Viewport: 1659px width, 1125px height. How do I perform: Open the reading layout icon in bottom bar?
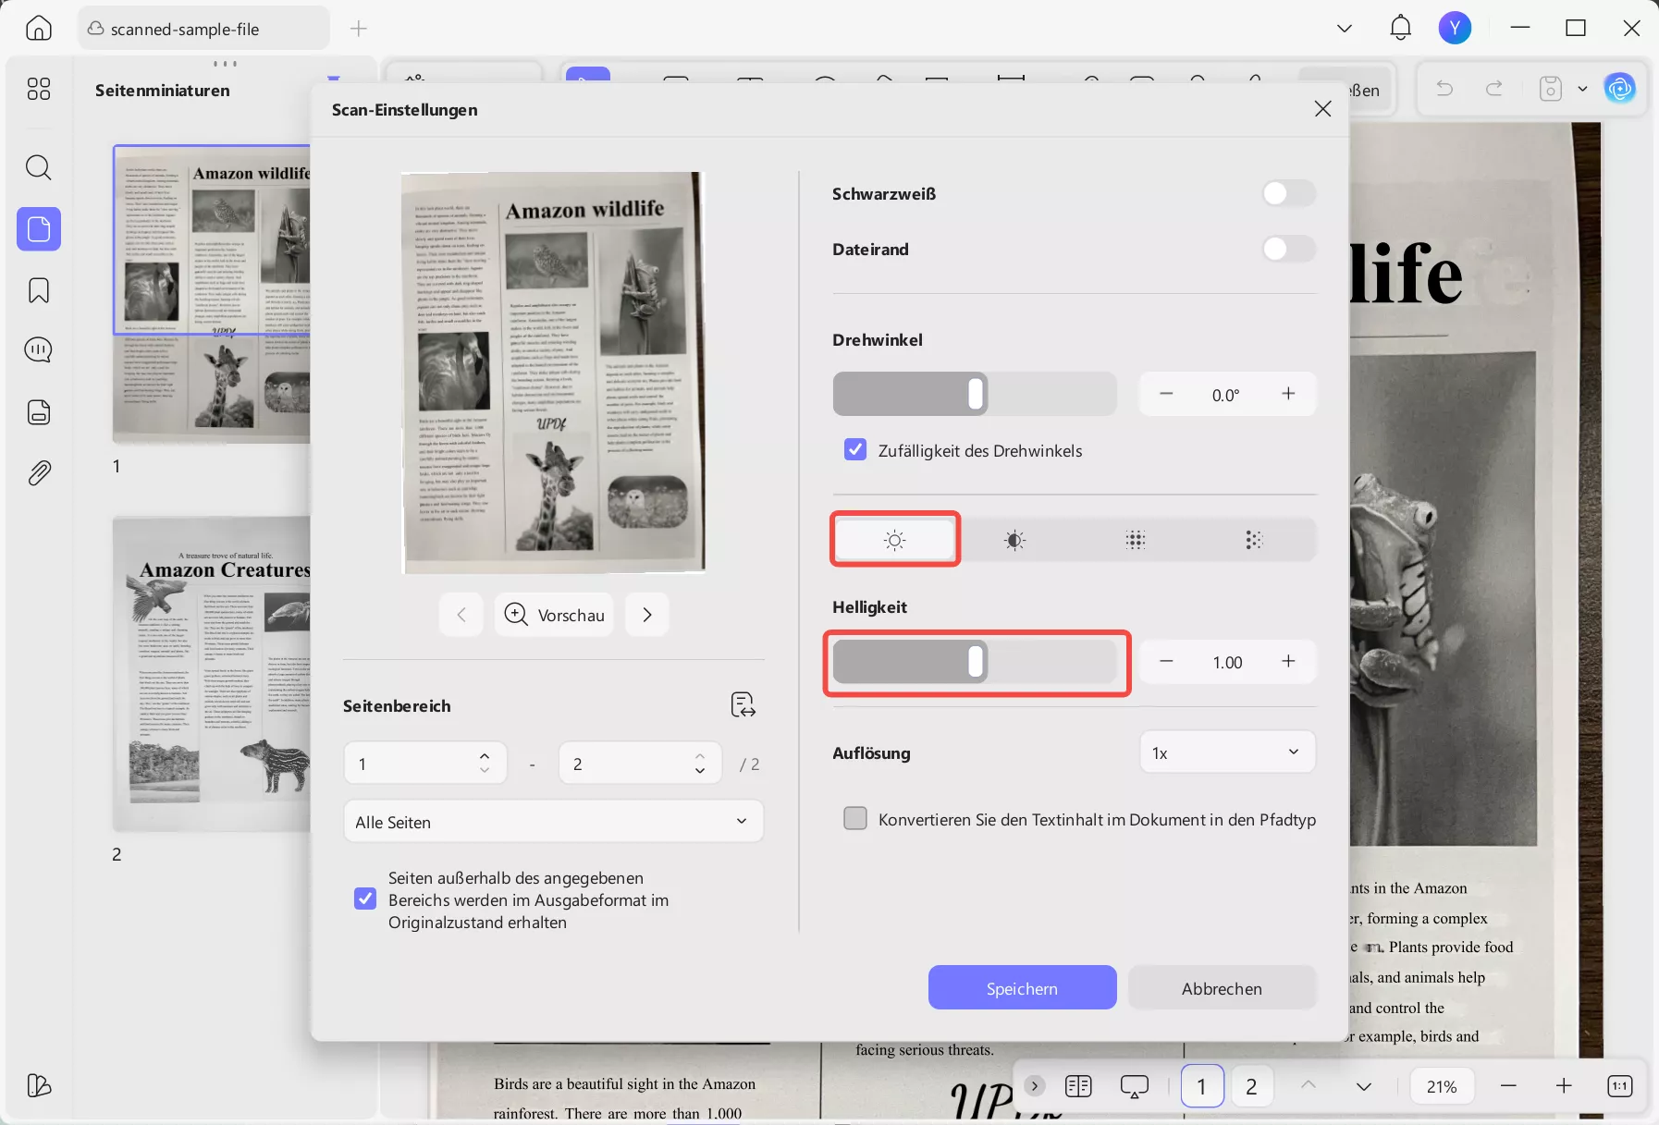[1078, 1086]
